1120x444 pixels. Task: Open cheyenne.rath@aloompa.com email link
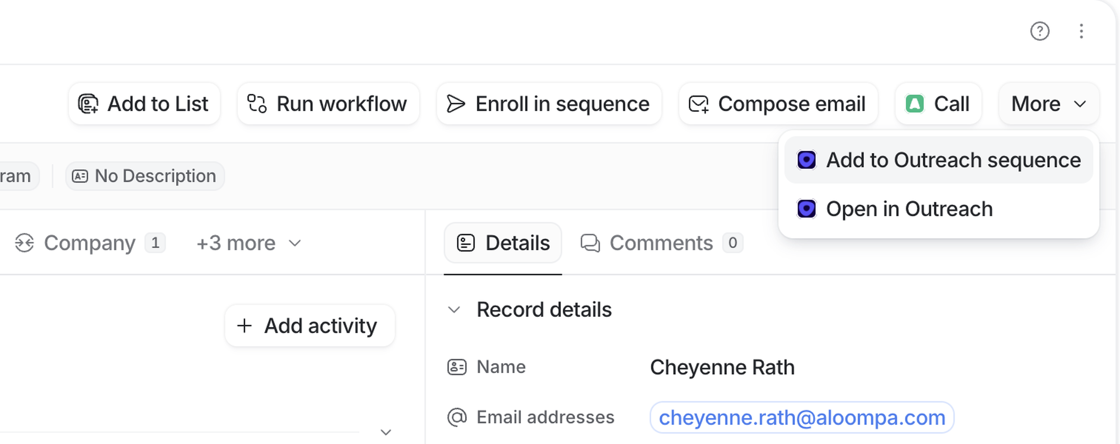802,417
